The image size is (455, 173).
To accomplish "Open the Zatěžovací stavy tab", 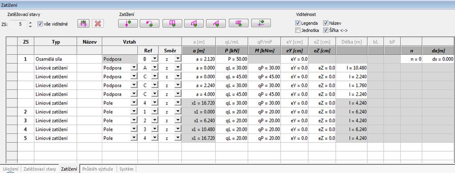I will click(x=40, y=169).
